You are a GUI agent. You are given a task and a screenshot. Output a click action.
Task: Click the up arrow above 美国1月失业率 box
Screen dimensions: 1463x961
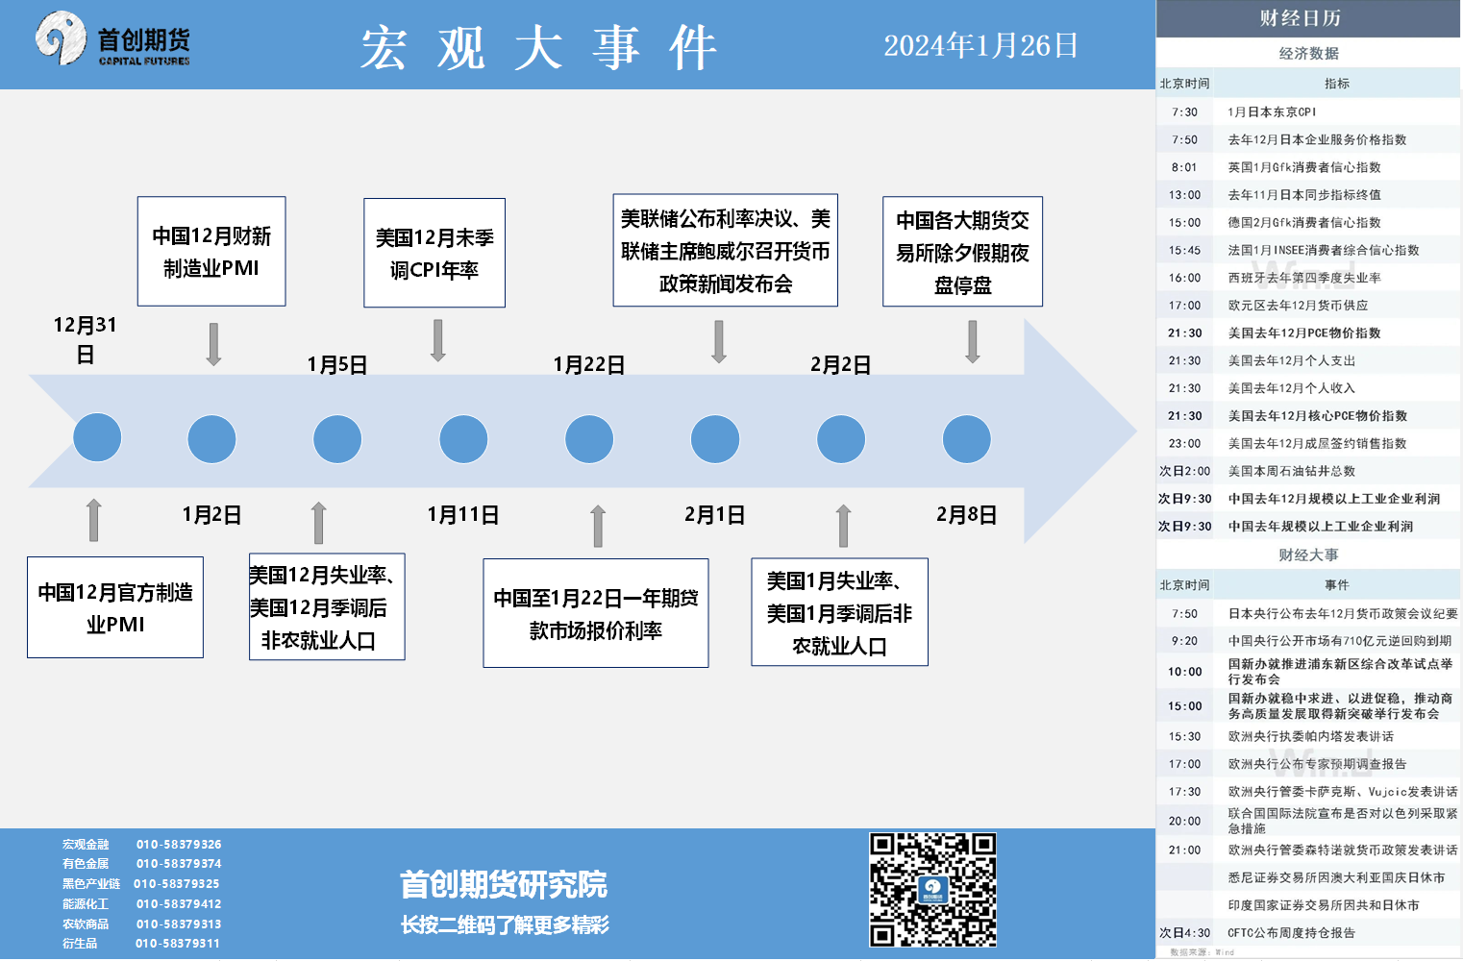(x=843, y=526)
